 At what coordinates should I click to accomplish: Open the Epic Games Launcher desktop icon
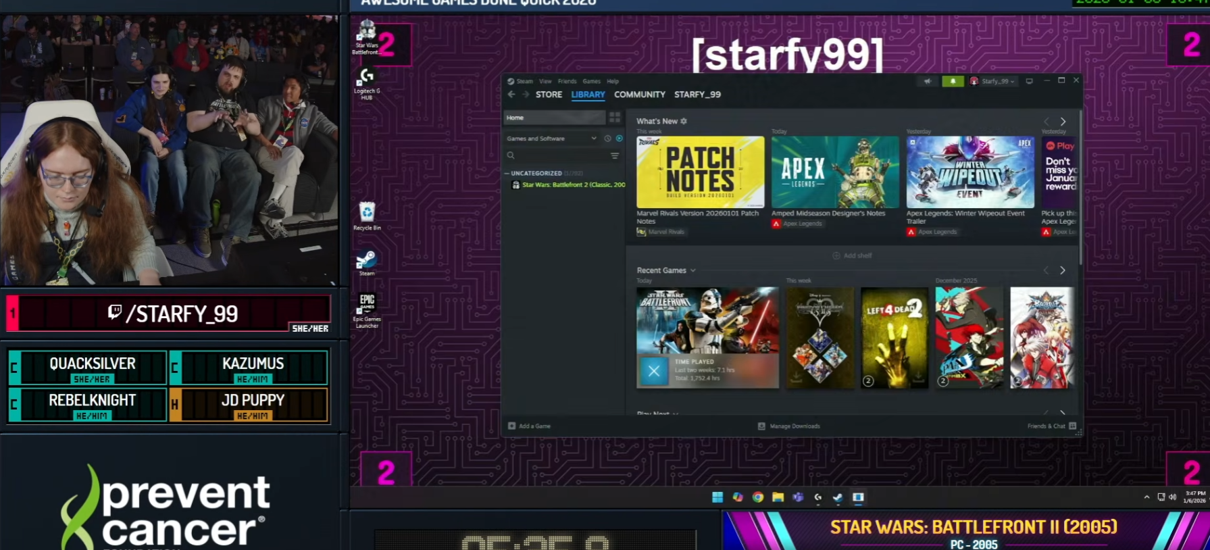pyautogui.click(x=367, y=311)
